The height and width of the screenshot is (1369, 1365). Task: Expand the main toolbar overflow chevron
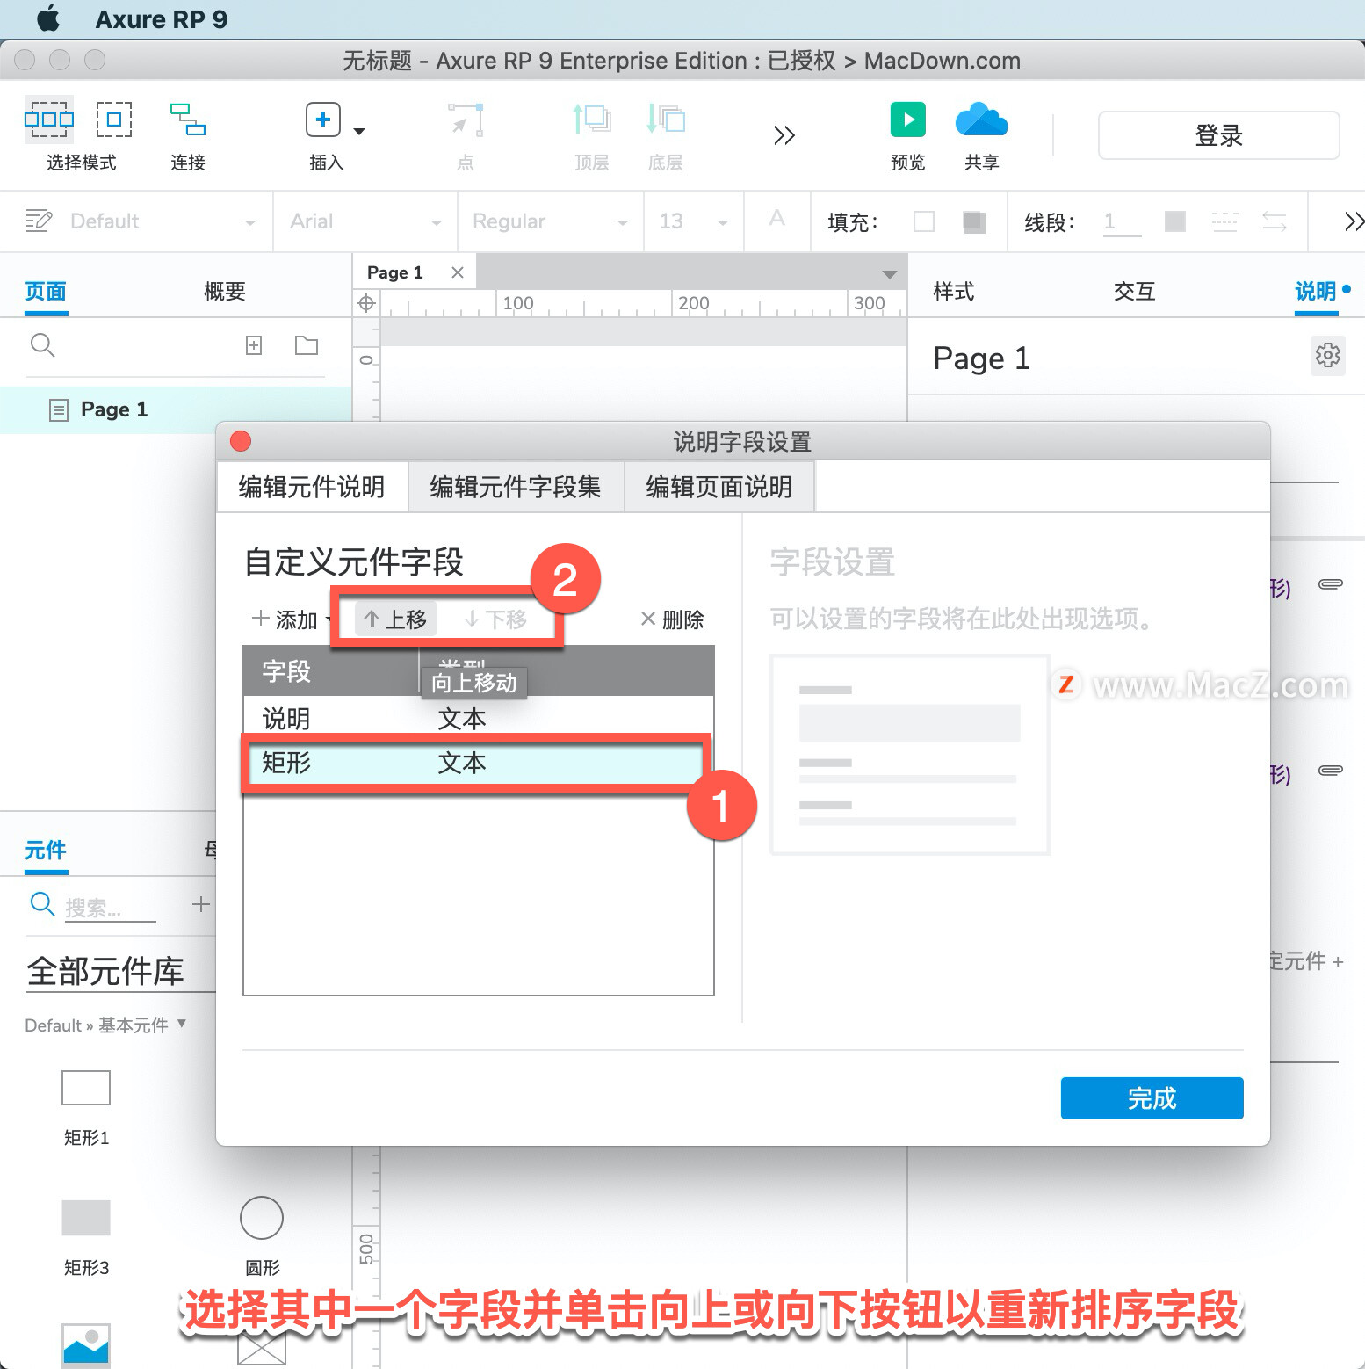[784, 135]
